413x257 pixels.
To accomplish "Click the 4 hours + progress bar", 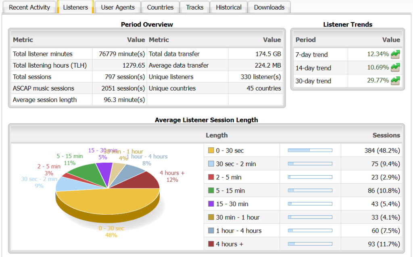I will 310,244.
